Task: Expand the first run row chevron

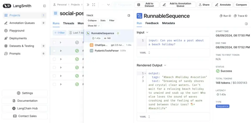Action: click(x=60, y=42)
